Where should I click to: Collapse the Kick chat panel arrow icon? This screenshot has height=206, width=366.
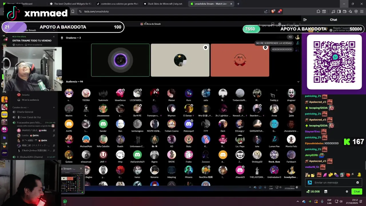click(305, 20)
